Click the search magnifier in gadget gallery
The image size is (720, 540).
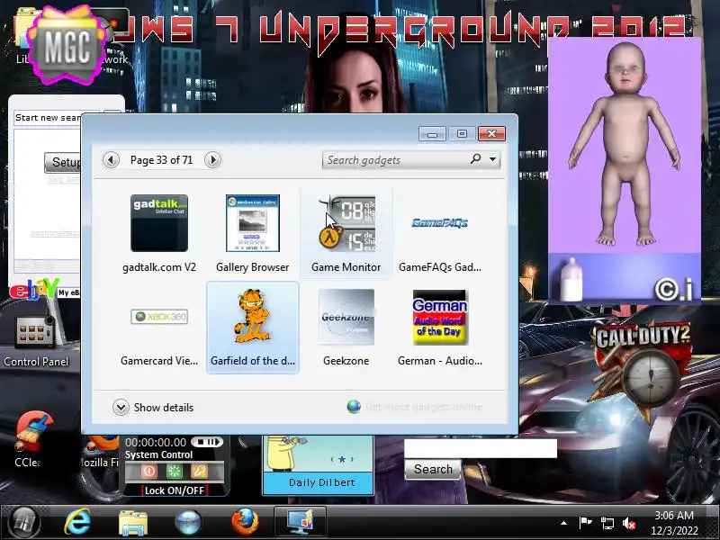coord(476,159)
